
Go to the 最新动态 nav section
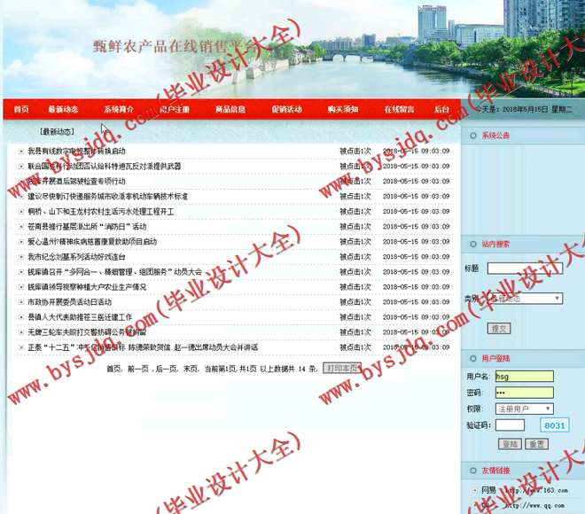[63, 109]
